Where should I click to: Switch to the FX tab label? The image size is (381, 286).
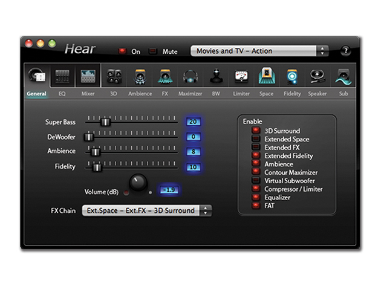tap(164, 94)
